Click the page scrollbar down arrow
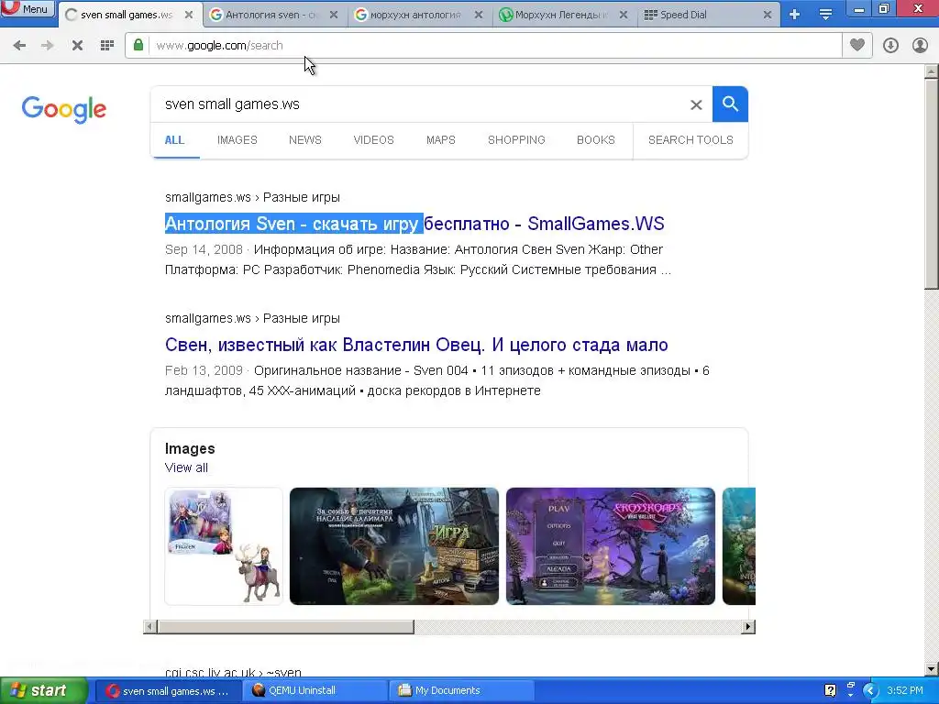Screen dimensions: 939x704 (x=932, y=668)
